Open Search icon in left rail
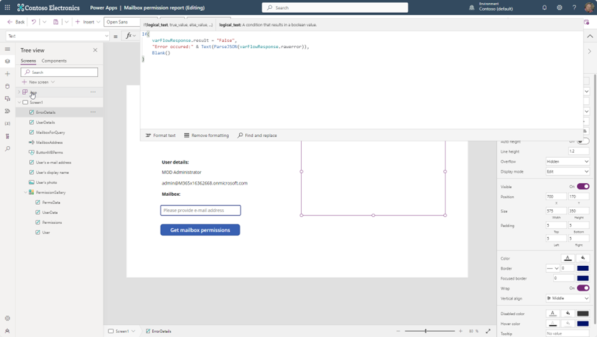This screenshot has width=597, height=337. tap(7, 149)
